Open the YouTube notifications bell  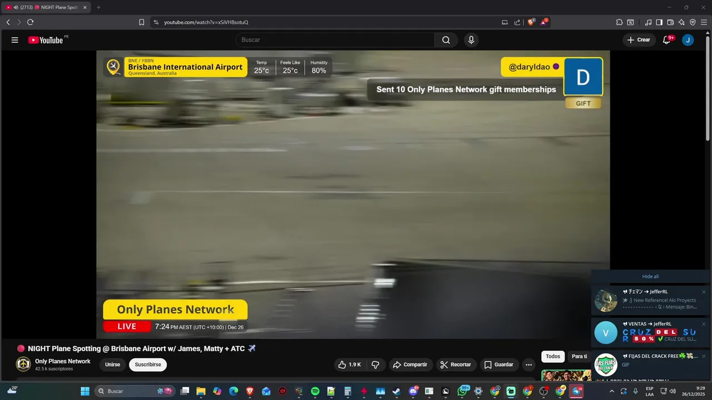click(667, 40)
